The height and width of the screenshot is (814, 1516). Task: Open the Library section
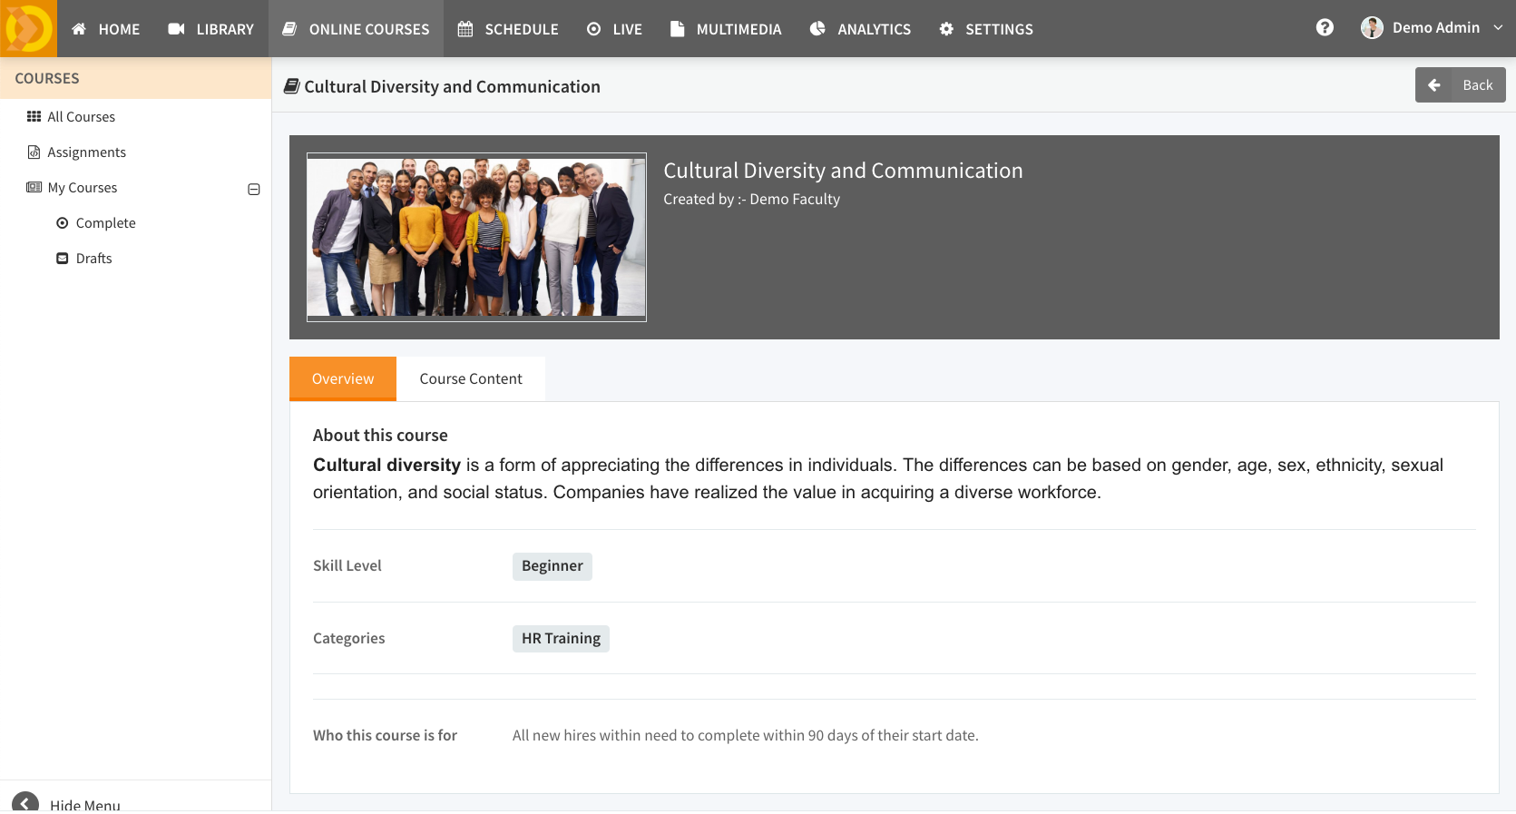coord(211,29)
